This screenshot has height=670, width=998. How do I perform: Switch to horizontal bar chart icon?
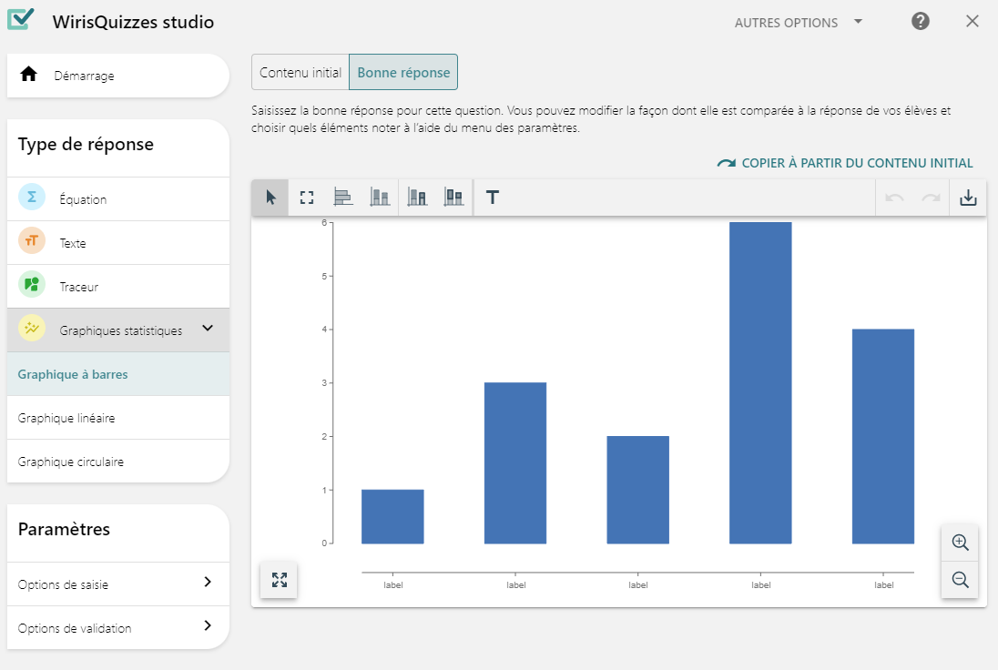click(x=342, y=198)
